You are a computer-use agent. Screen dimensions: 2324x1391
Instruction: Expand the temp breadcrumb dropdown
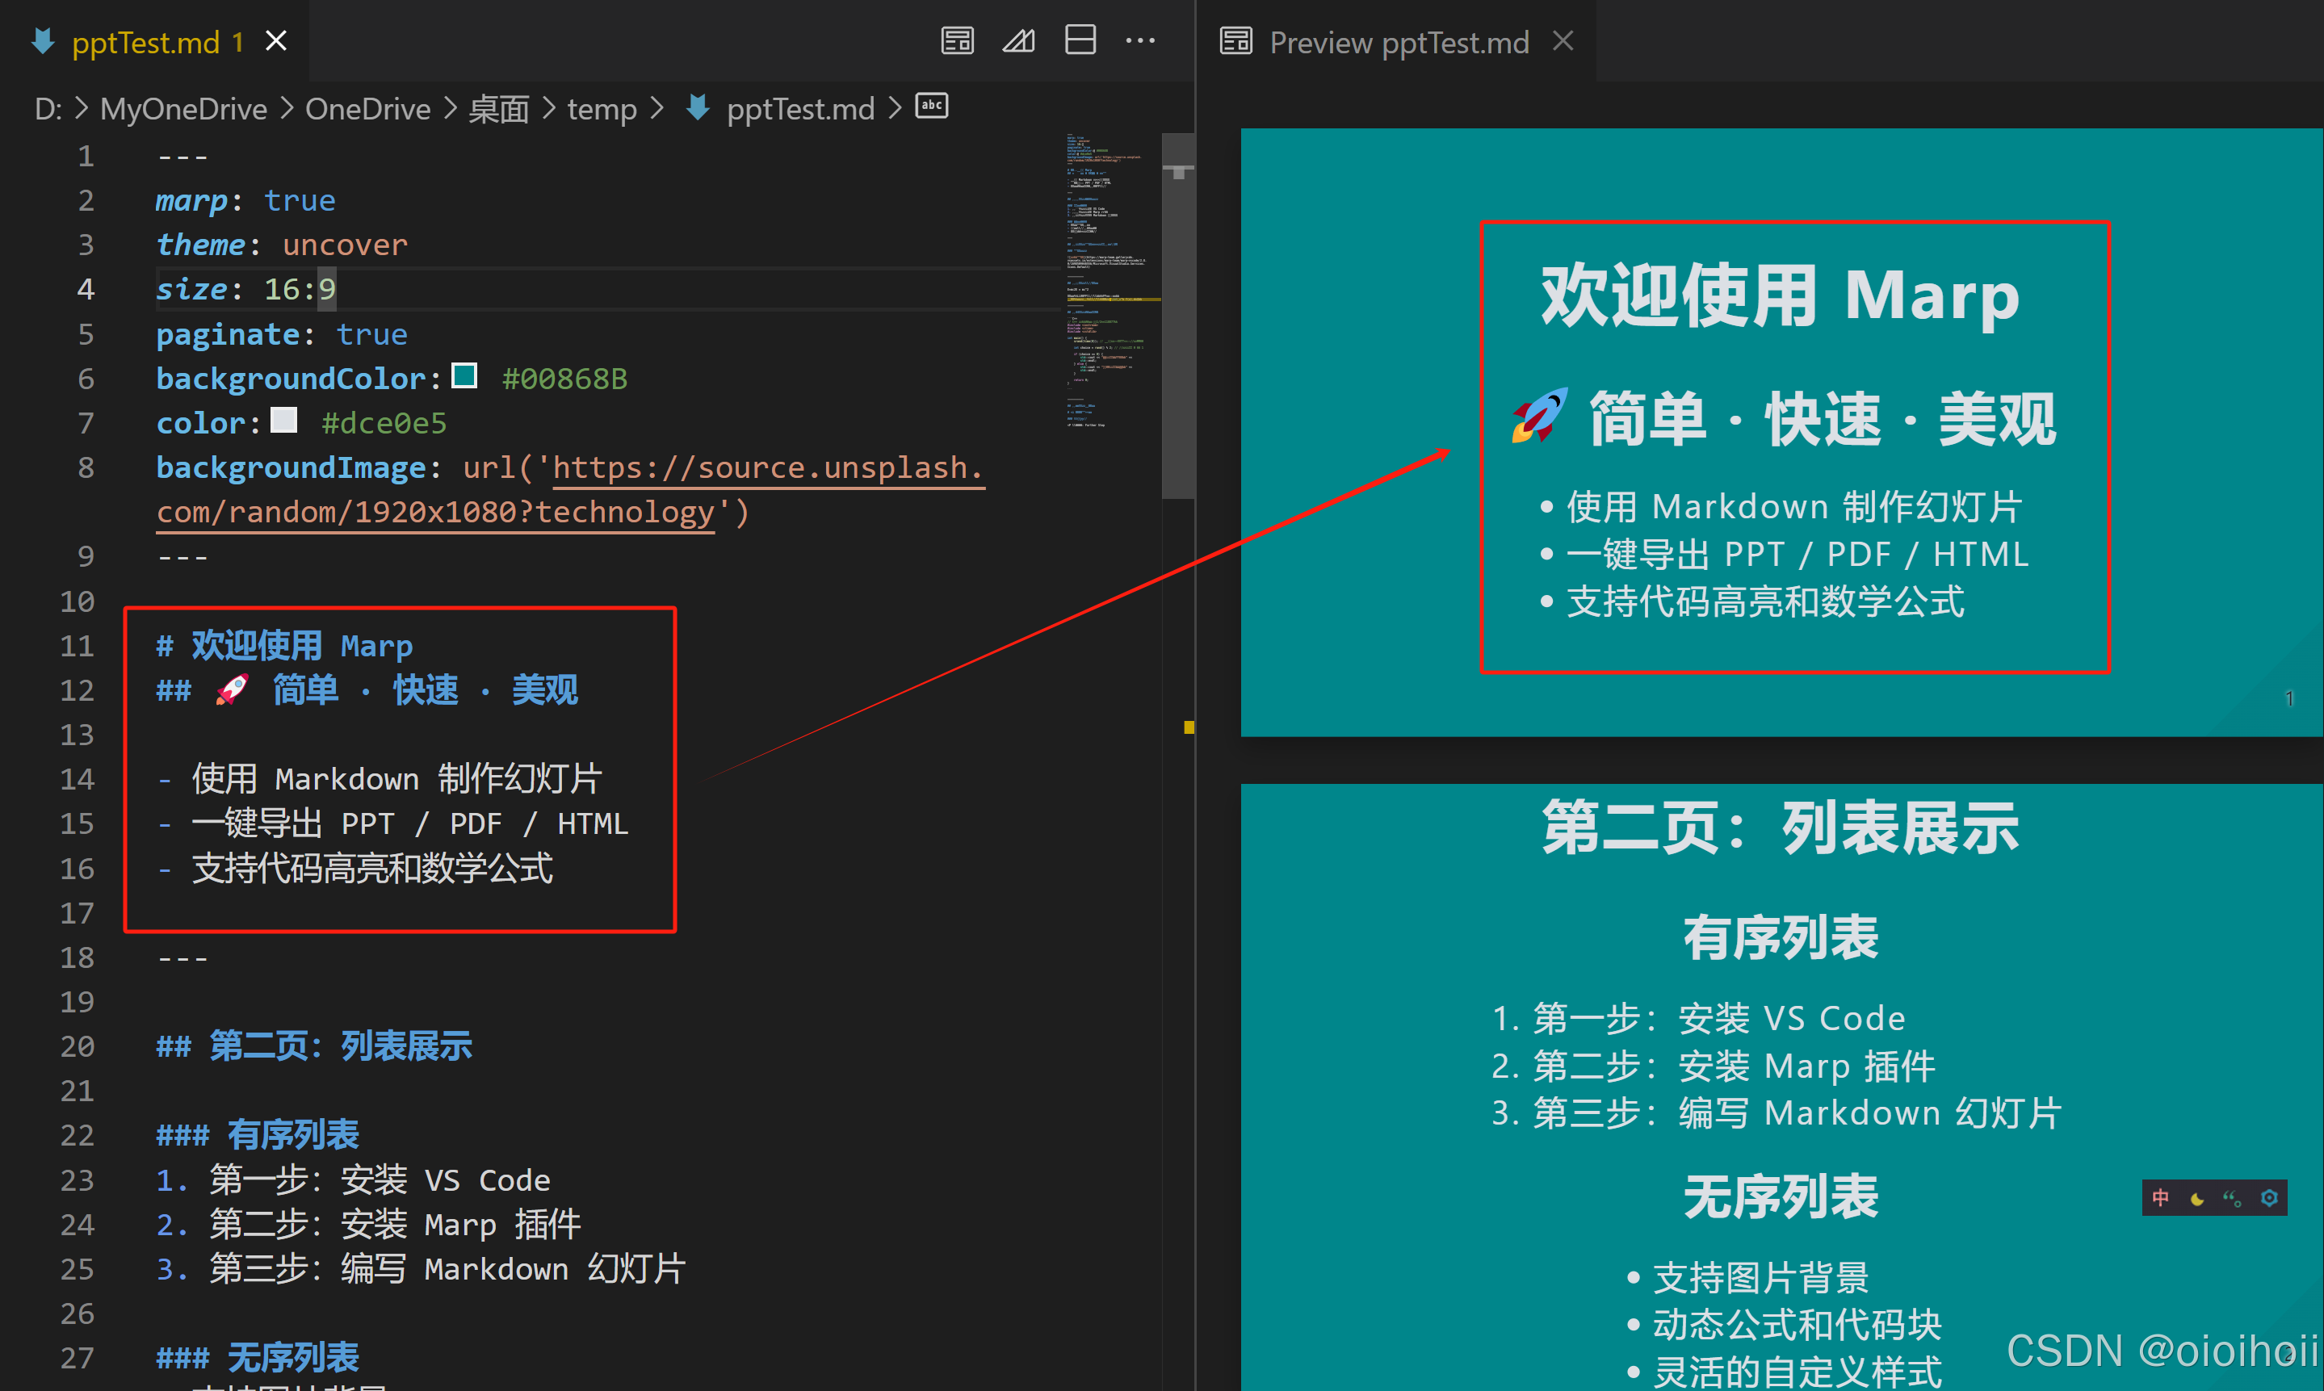(602, 109)
